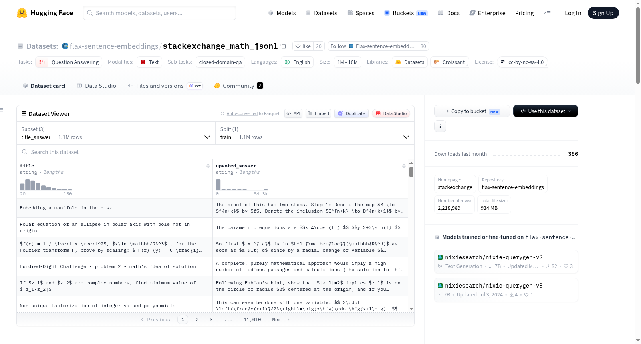
Task: Go to page 3 of the dataset
Action: [x=211, y=320]
